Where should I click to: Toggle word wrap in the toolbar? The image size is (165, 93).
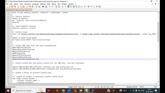coord(62,7)
